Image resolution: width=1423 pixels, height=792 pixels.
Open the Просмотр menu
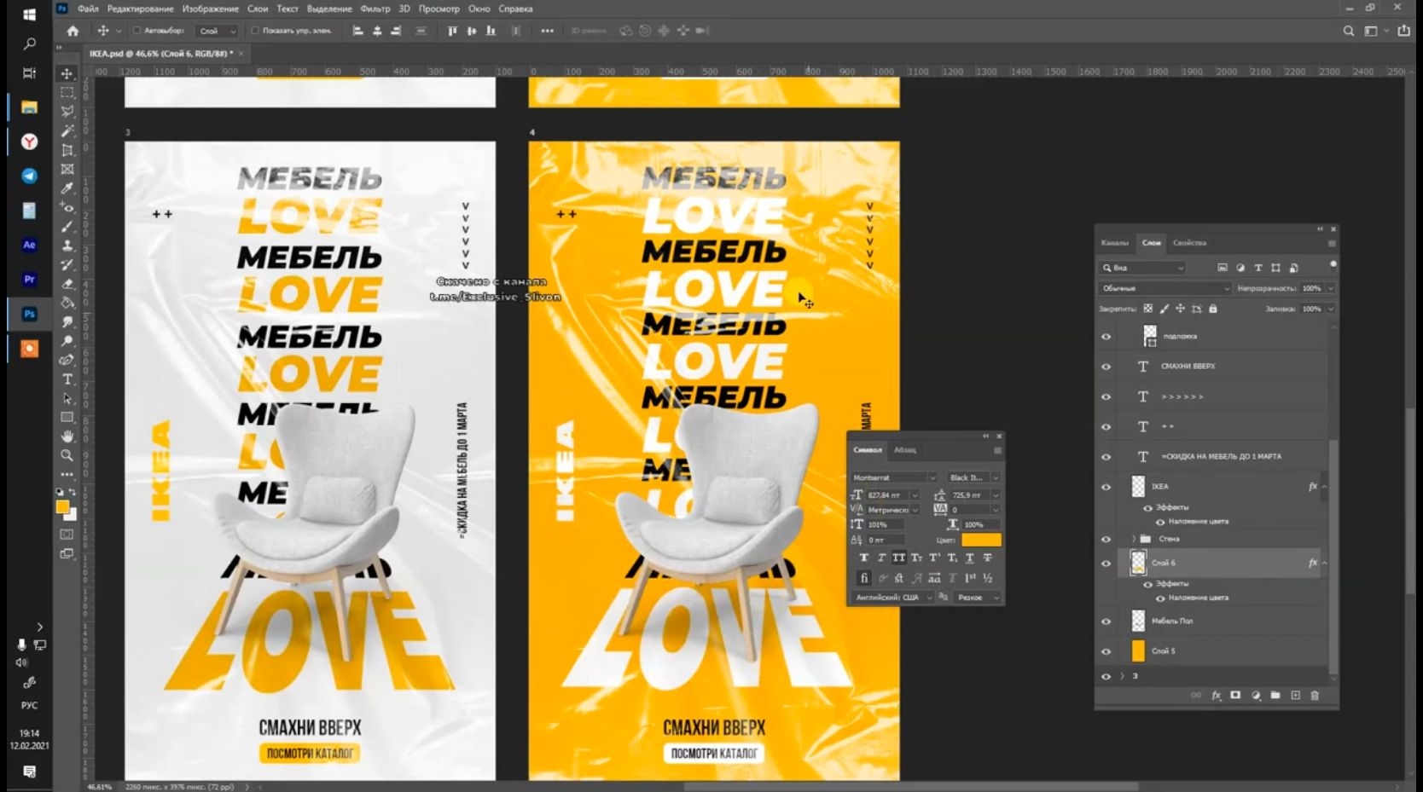point(439,9)
